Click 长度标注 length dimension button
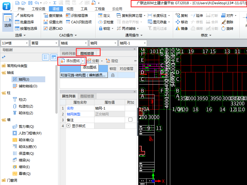 click(158, 15)
